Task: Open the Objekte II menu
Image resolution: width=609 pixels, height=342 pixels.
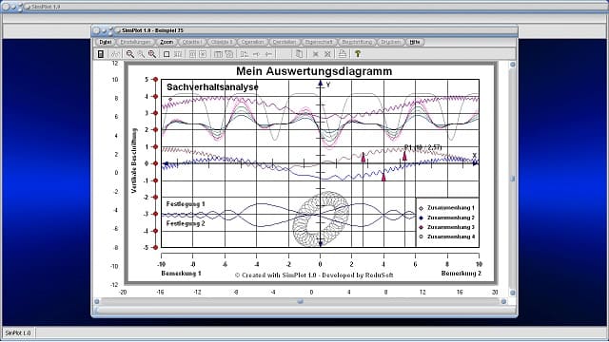Action: pos(222,42)
